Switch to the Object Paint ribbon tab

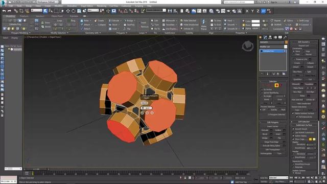[57, 16]
